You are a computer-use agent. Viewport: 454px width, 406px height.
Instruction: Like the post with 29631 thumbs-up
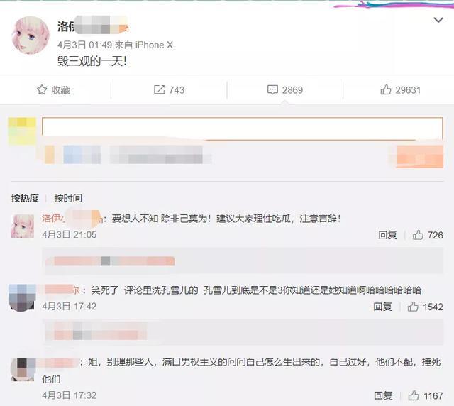[x=386, y=90]
